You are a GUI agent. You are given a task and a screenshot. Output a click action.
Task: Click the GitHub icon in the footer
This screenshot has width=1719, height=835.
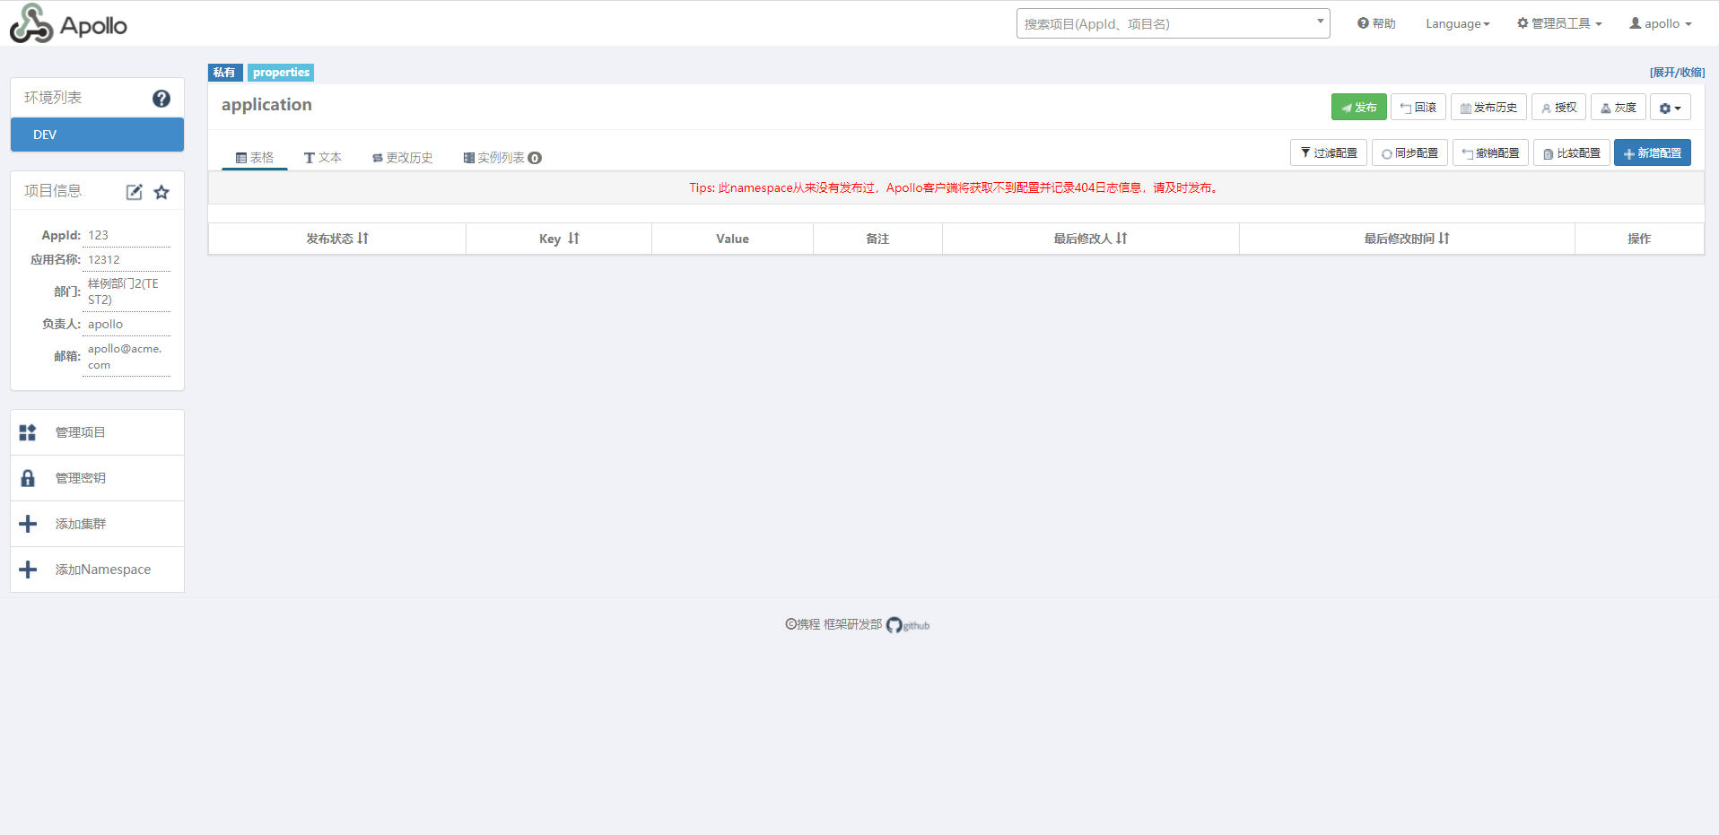pos(895,625)
